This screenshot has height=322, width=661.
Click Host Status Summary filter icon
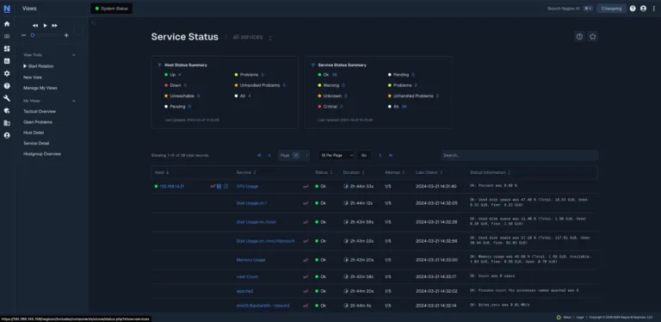(160, 65)
